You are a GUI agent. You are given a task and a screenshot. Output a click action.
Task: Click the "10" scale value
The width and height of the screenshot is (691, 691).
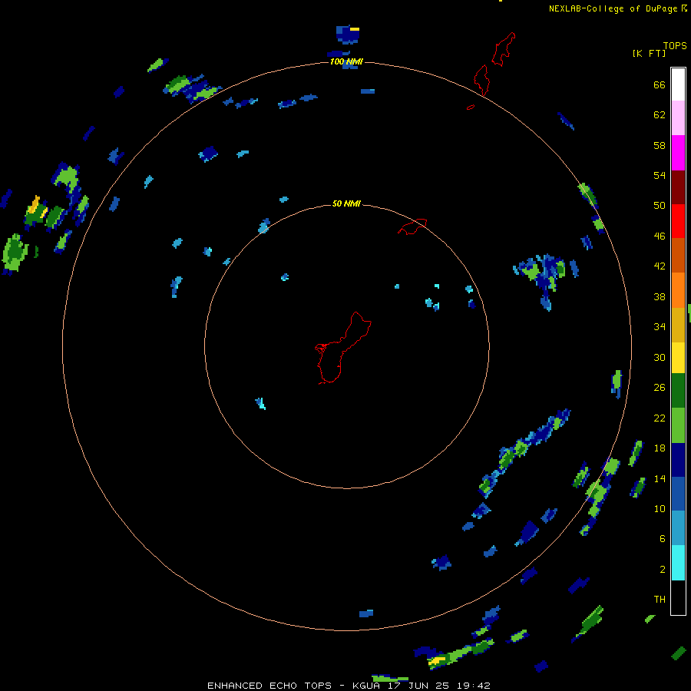click(x=660, y=508)
